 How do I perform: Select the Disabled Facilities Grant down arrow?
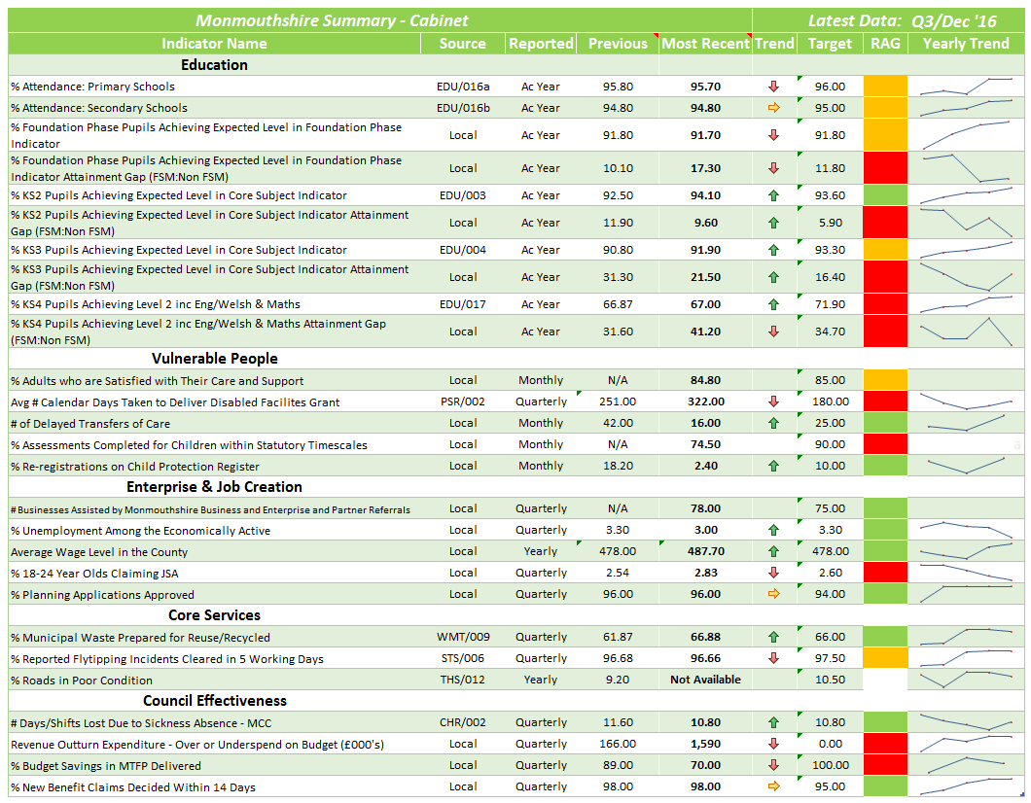[774, 401]
